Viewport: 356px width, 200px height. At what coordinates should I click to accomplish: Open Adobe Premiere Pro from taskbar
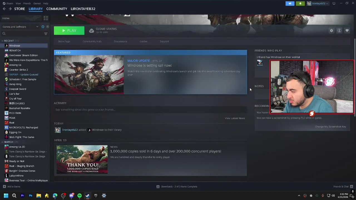(23, 196)
